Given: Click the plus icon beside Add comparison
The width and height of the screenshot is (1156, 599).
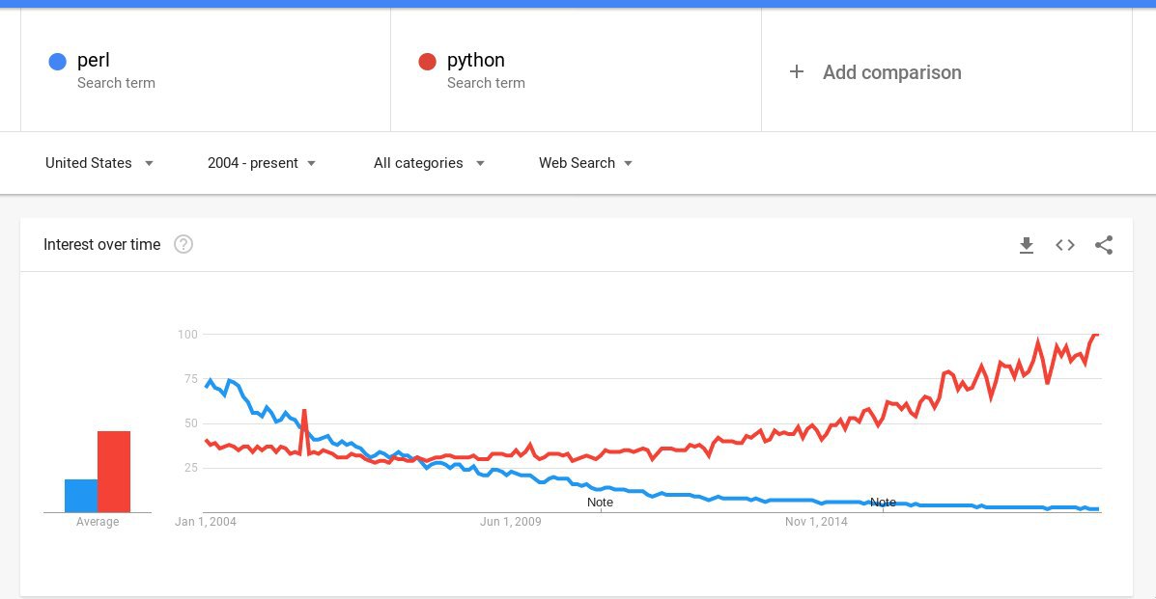Looking at the screenshot, I should 796,71.
